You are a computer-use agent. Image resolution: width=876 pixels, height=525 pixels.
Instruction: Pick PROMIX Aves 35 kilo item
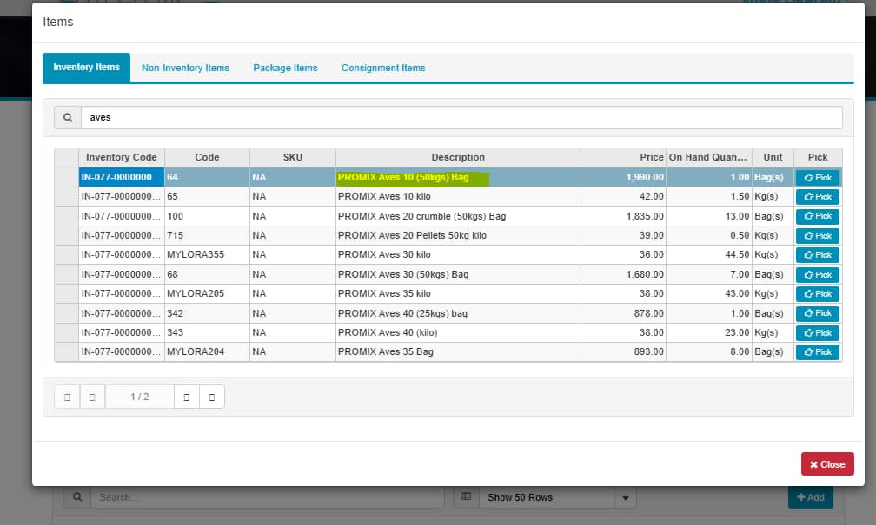(817, 294)
